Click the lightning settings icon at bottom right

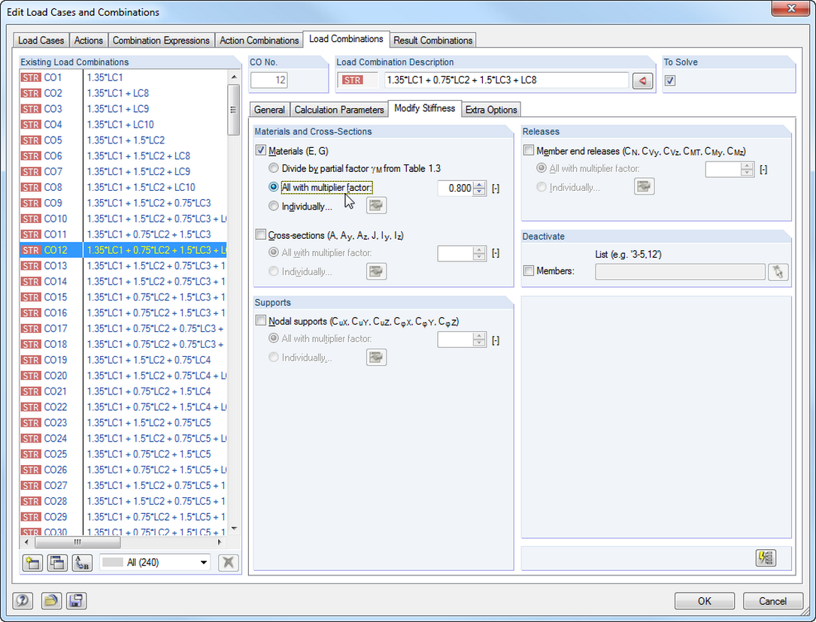766,557
